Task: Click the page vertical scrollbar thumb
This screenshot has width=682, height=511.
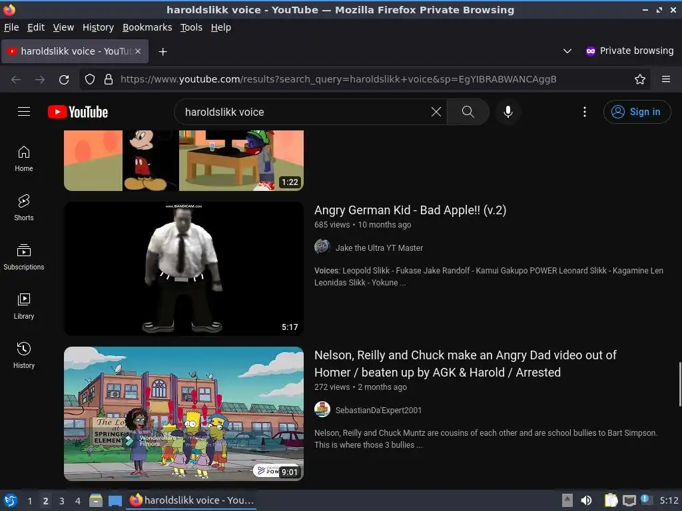Action: coord(680,384)
